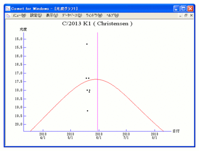
Task: Click the 2013 6/1 date label
Action: point(99,136)
